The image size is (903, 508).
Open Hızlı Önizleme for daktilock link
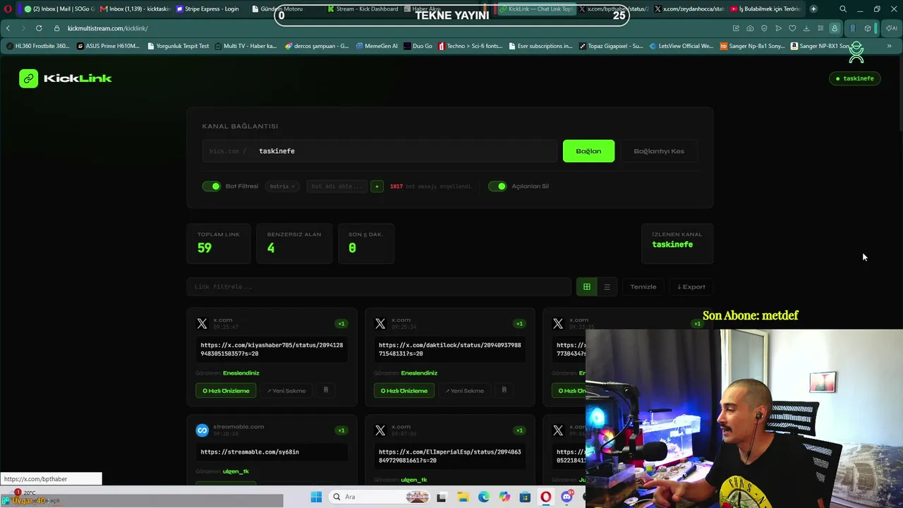pyautogui.click(x=404, y=391)
